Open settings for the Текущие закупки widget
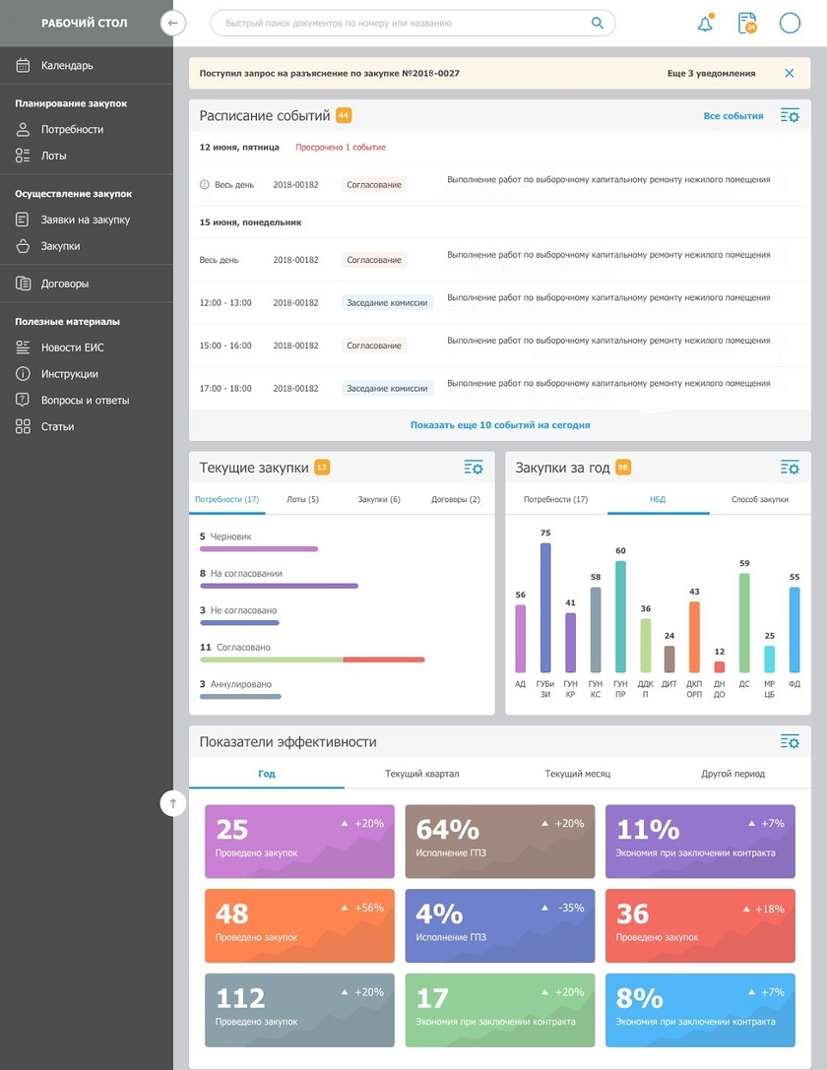 (474, 468)
